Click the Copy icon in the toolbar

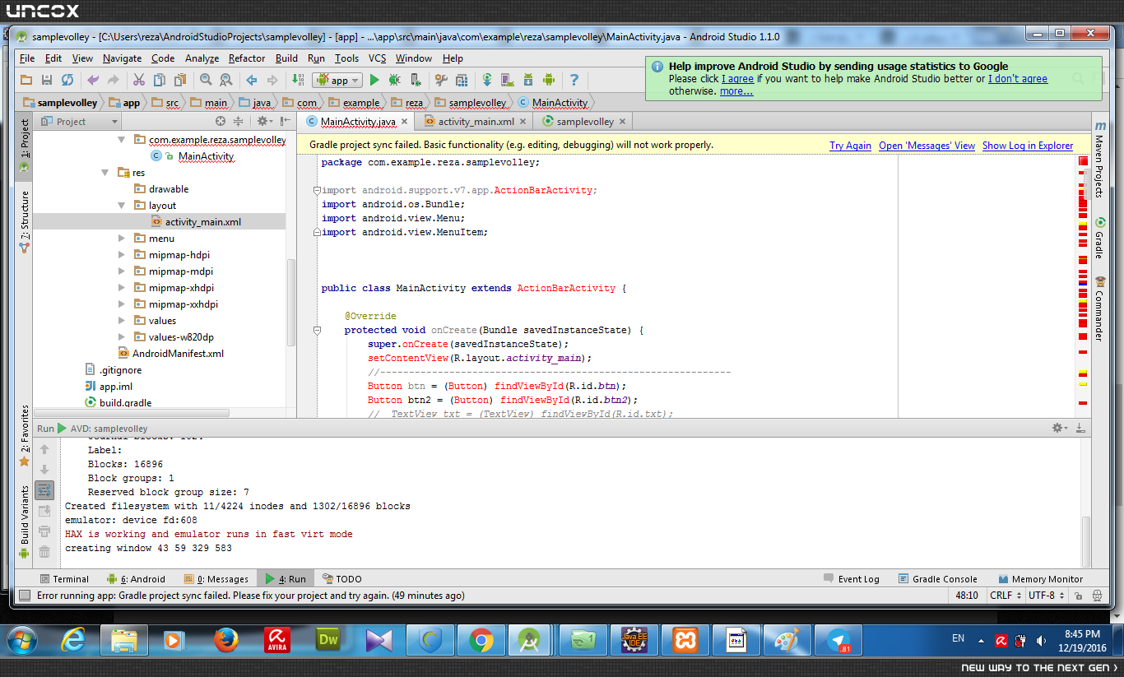[159, 80]
